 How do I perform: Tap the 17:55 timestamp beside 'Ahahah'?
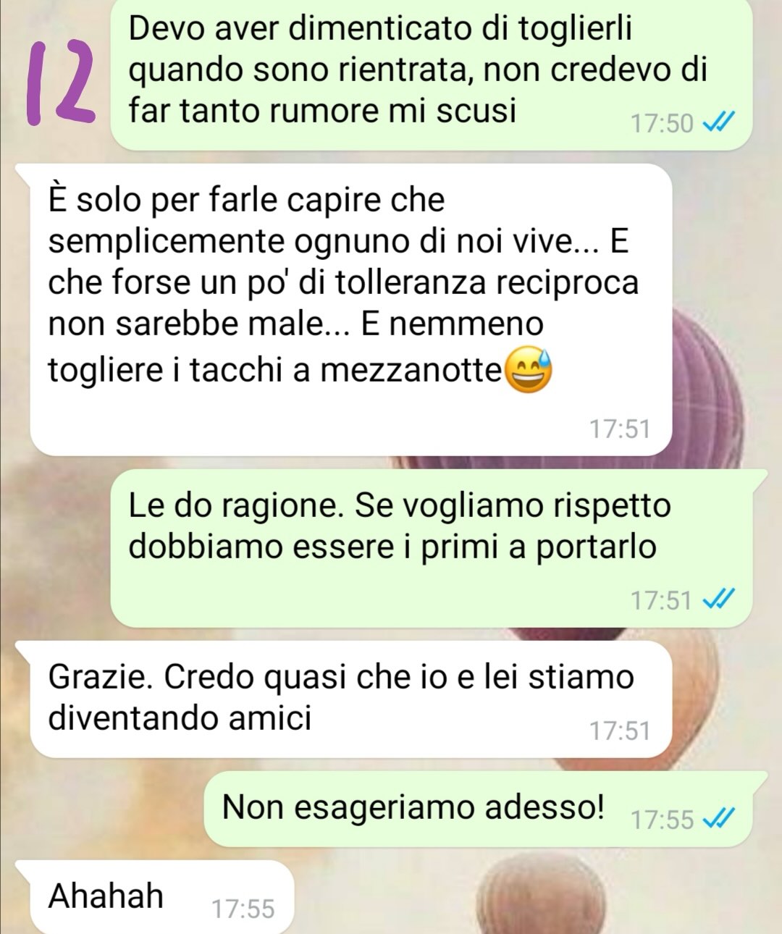point(243,909)
